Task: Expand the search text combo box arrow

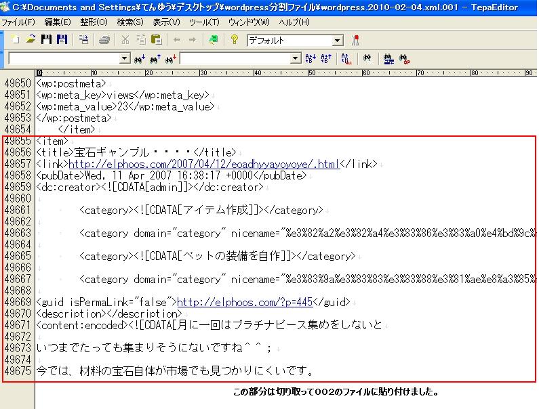Action: click(125, 58)
